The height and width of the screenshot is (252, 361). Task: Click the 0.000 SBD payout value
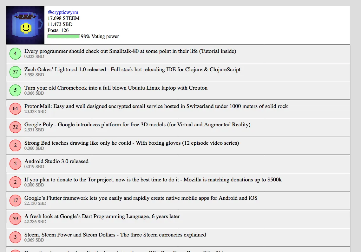(x=34, y=185)
